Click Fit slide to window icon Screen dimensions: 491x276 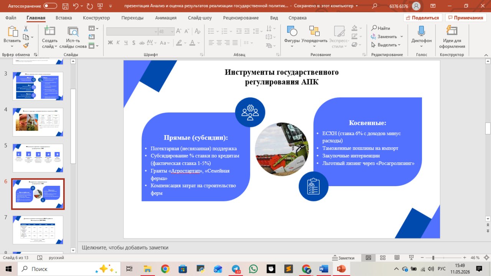point(486,258)
